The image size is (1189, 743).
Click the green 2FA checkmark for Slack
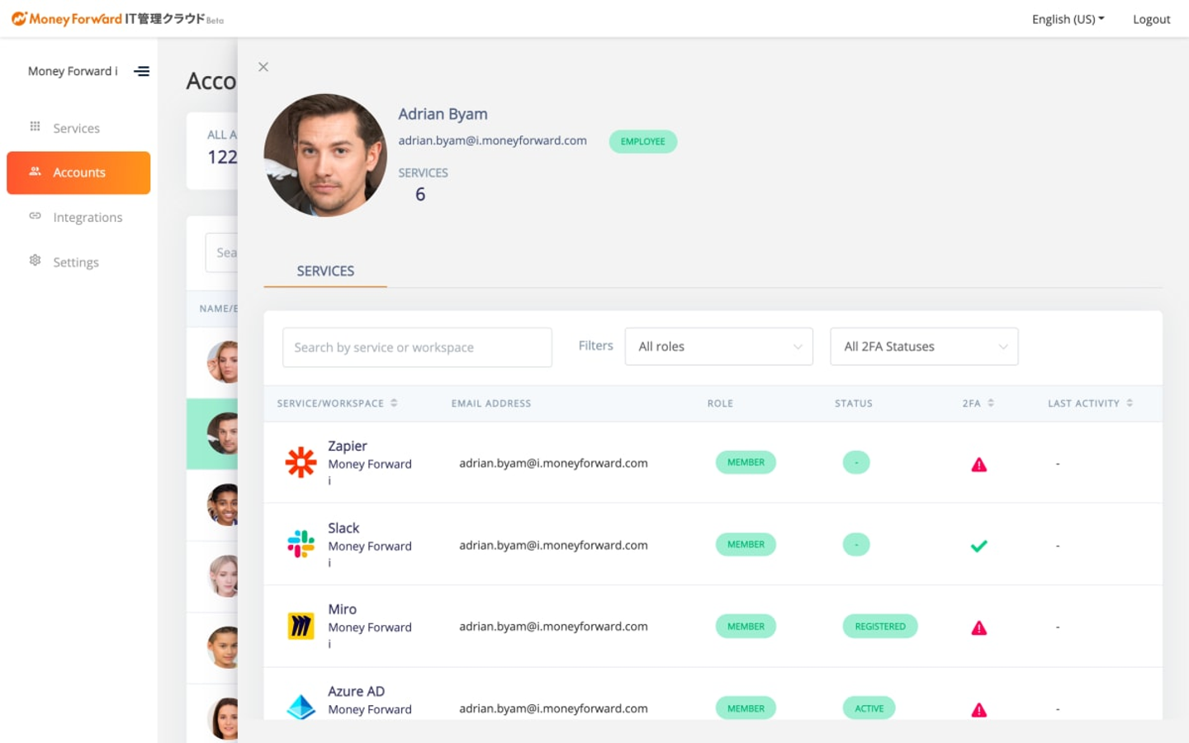tap(979, 546)
